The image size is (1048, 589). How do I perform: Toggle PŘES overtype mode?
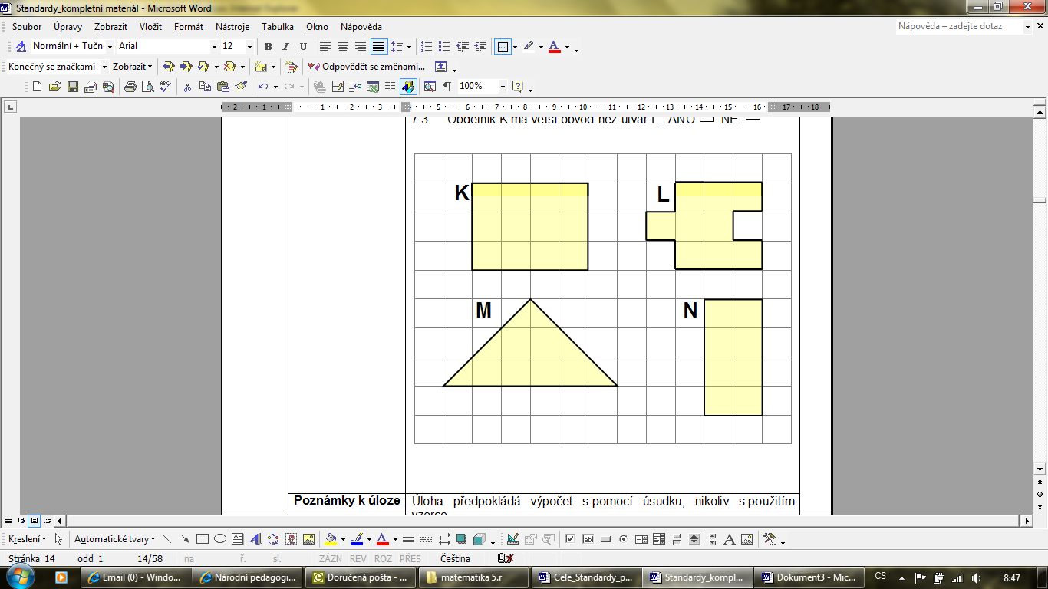click(x=410, y=559)
